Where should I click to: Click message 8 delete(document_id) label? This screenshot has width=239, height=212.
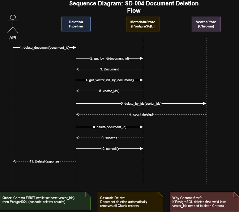(109, 127)
